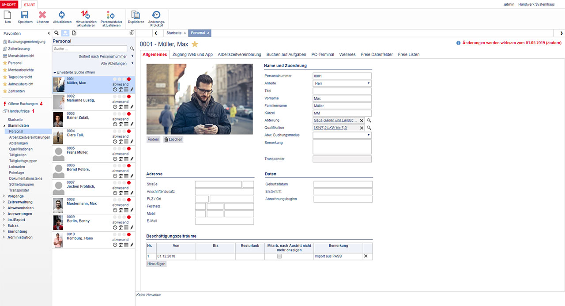This screenshot has width=565, height=306.
Task: Open the Alle Abteilungen filter dropdown
Action: [117, 64]
